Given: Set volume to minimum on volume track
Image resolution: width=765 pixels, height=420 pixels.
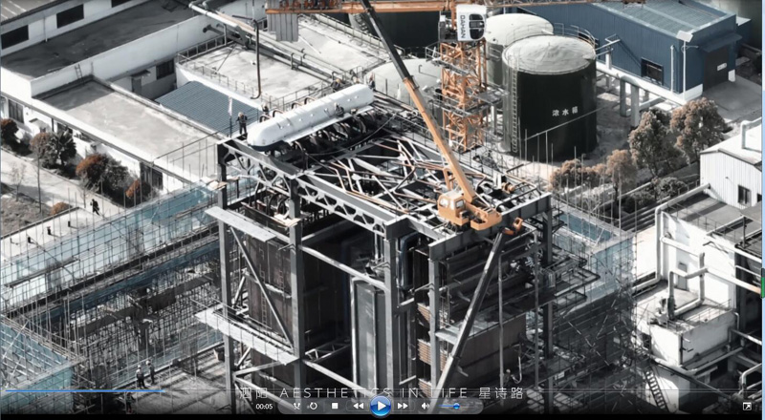Looking at the screenshot, I should pyautogui.click(x=441, y=406).
